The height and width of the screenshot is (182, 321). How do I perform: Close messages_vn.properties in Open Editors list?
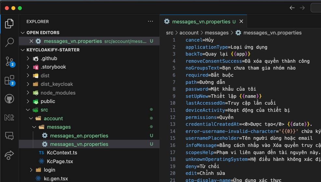pos(31,41)
